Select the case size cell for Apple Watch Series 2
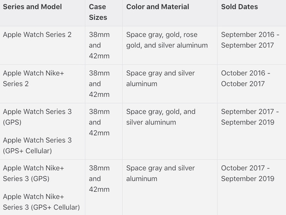This screenshot has width=286, height=215. [x=99, y=45]
